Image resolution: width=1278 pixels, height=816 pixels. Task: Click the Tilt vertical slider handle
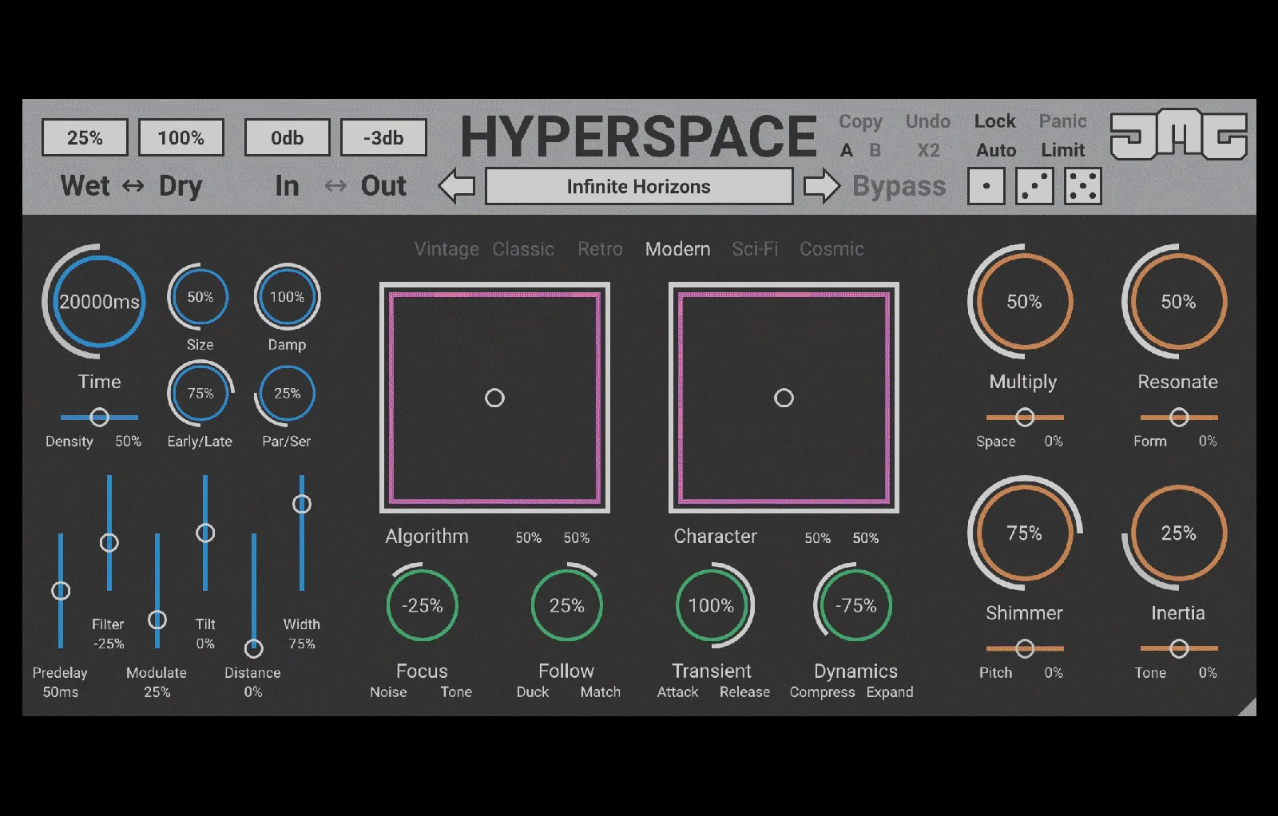pyautogui.click(x=205, y=533)
